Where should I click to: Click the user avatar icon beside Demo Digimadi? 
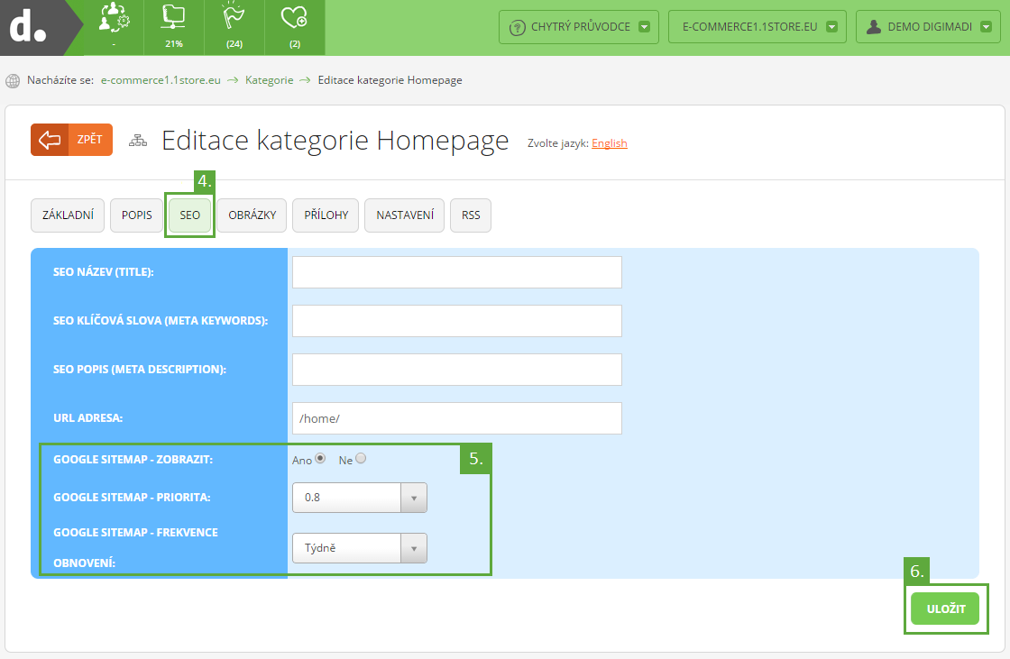874,26
